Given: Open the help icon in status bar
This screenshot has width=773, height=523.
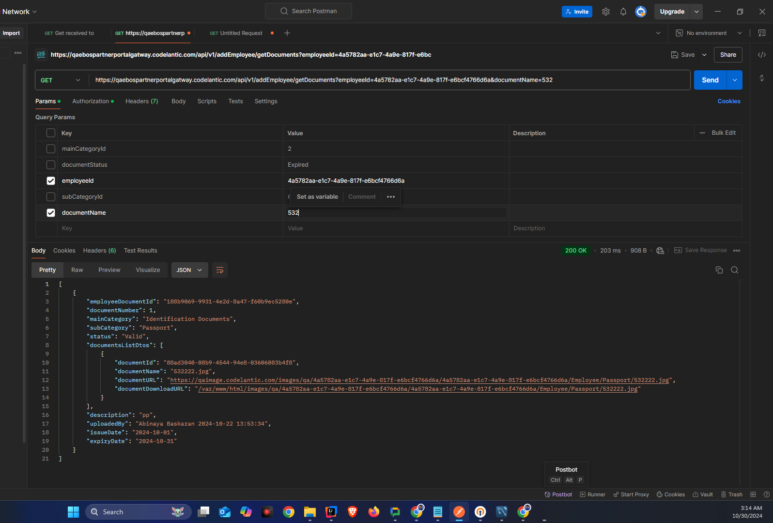Looking at the screenshot, I should pyautogui.click(x=767, y=494).
